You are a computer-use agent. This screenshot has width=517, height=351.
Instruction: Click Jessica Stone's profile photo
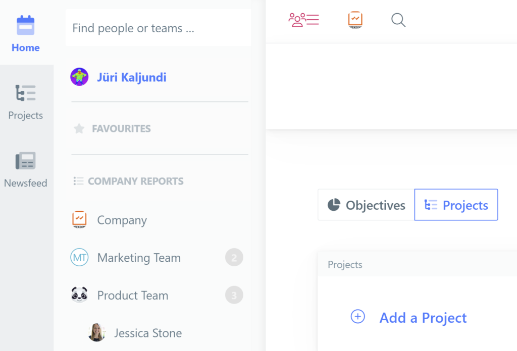tap(96, 332)
